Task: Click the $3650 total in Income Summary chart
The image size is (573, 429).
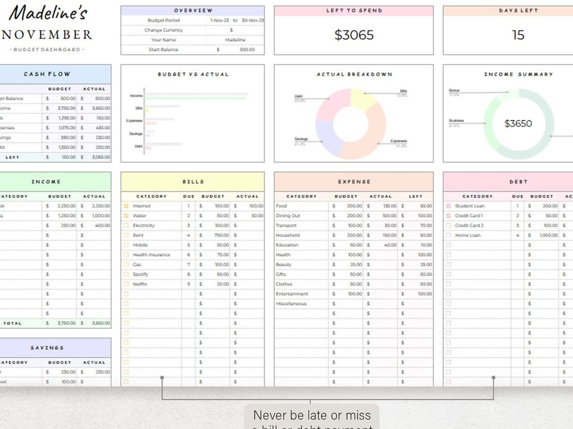Action: click(x=518, y=124)
